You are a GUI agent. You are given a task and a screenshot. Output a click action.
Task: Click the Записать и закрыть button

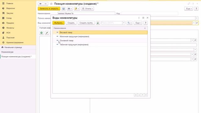[49, 8]
